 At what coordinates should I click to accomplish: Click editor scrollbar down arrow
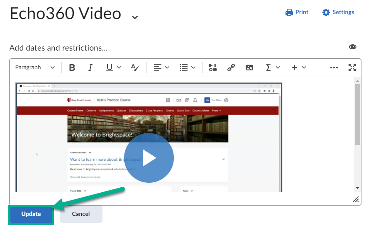[x=357, y=188]
